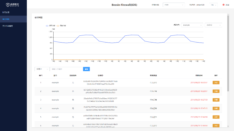Click the chart's 1,500 y-axis label
Viewport: 234px width, 131px height.
(x=50, y=32)
